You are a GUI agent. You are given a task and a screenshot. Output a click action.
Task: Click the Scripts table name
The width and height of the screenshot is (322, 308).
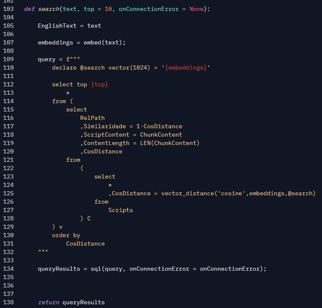pyautogui.click(x=121, y=210)
